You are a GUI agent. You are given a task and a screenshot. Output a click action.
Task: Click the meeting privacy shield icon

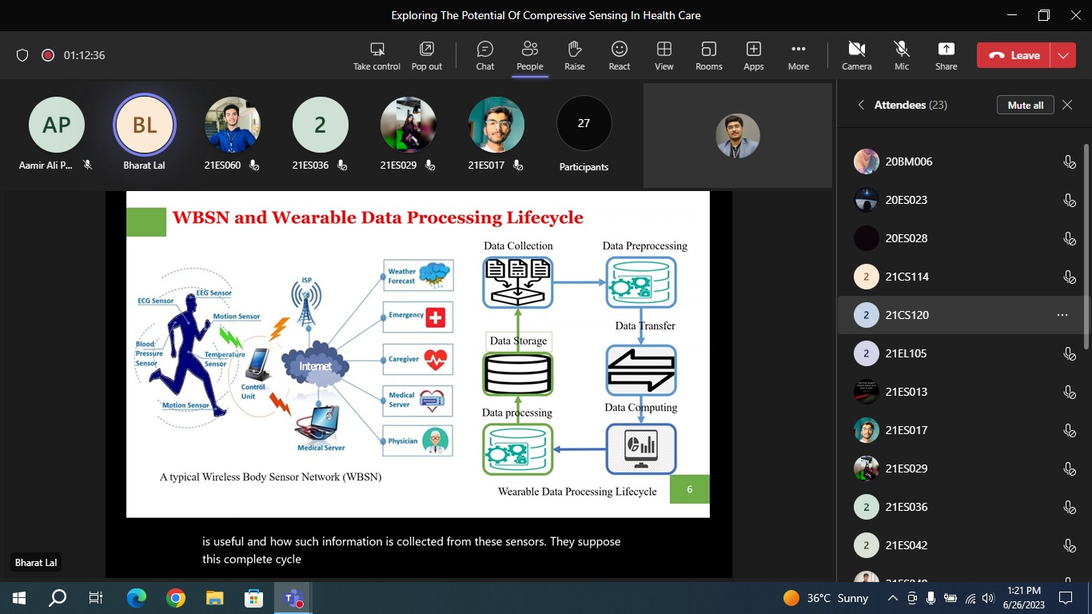point(22,55)
